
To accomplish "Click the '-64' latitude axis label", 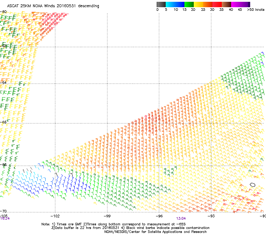I will (3, 82).
